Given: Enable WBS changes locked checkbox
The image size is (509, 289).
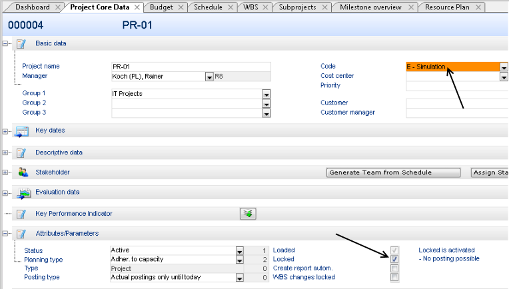Looking at the screenshot, I should [x=394, y=277].
